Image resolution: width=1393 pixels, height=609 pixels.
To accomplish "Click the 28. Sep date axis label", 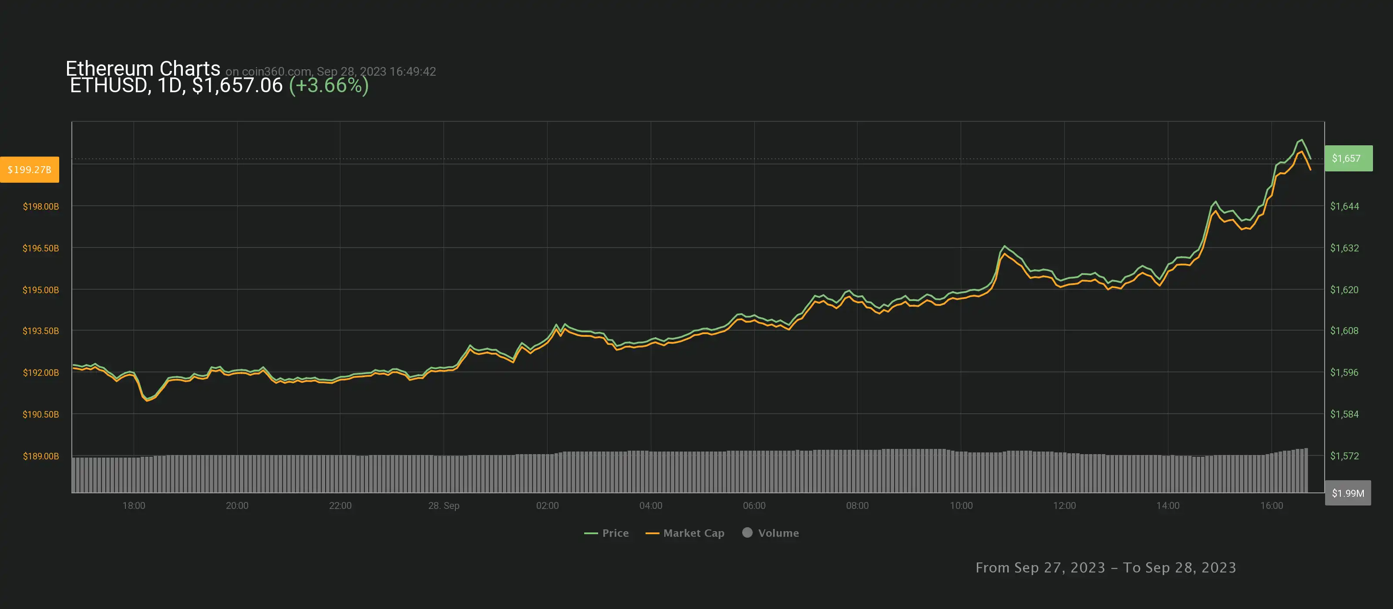I will 444,505.
